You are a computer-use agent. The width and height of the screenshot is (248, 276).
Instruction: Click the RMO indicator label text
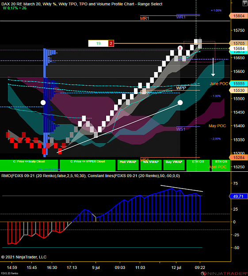click(91, 176)
